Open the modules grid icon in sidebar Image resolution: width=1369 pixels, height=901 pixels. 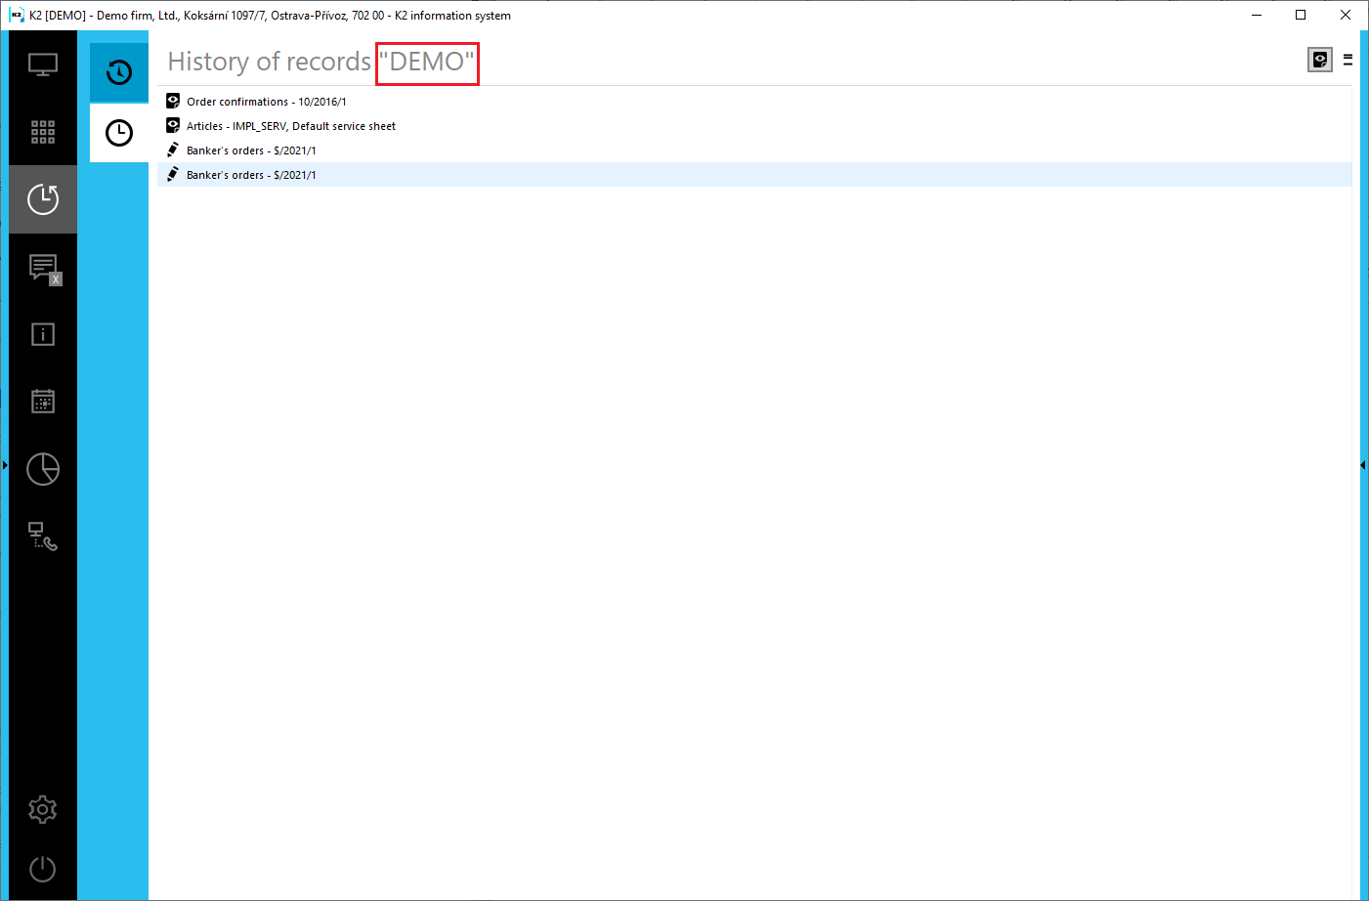(43, 132)
